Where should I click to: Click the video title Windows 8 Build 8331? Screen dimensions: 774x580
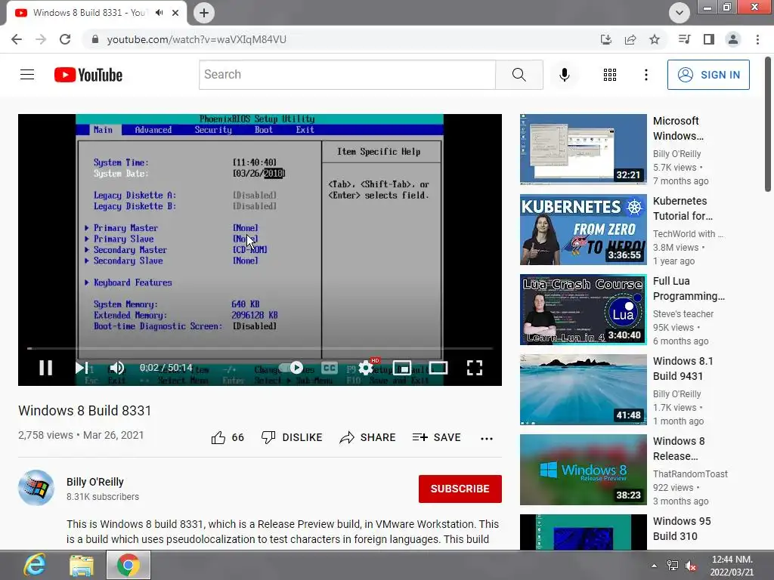pyautogui.click(x=85, y=410)
